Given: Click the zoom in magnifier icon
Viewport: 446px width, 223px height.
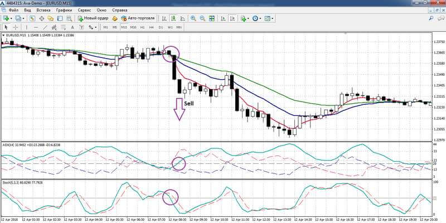Looking at the screenshot, I should pos(193,18).
